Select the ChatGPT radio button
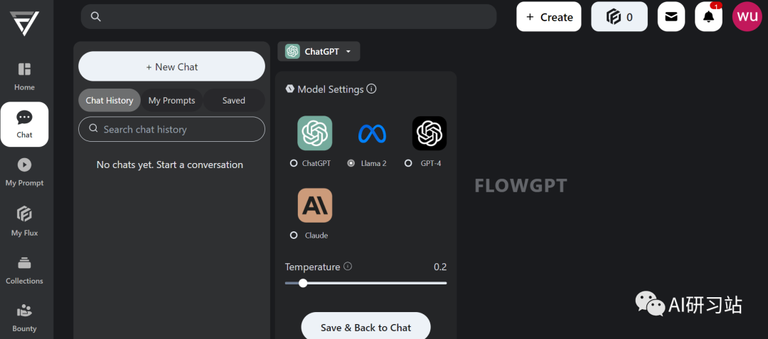Viewport: 768px width, 339px height. 294,163
